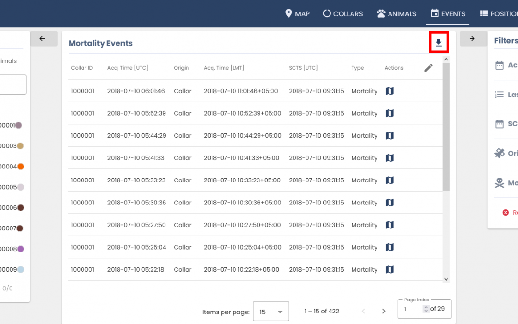Image resolution: width=518 pixels, height=324 pixels.
Task: Expand the satellite Origin filter
Action: 500,153
